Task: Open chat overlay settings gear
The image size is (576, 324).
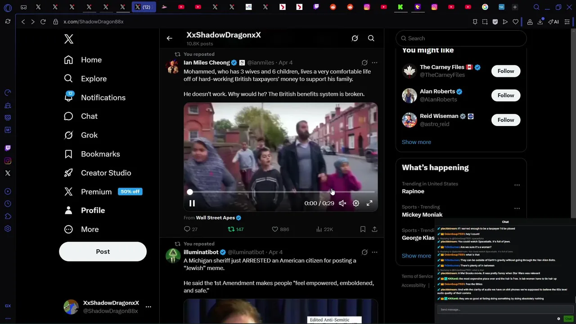Action: (x=558, y=319)
